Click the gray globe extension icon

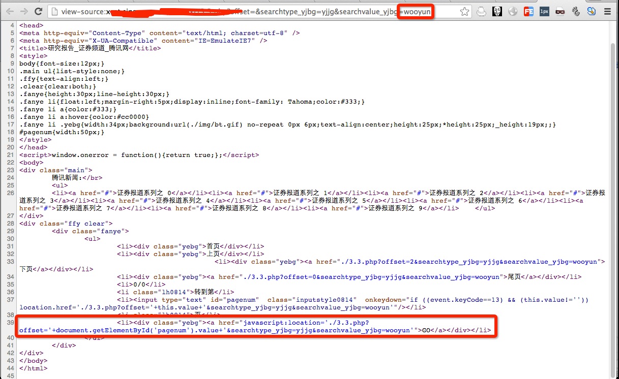coord(513,11)
